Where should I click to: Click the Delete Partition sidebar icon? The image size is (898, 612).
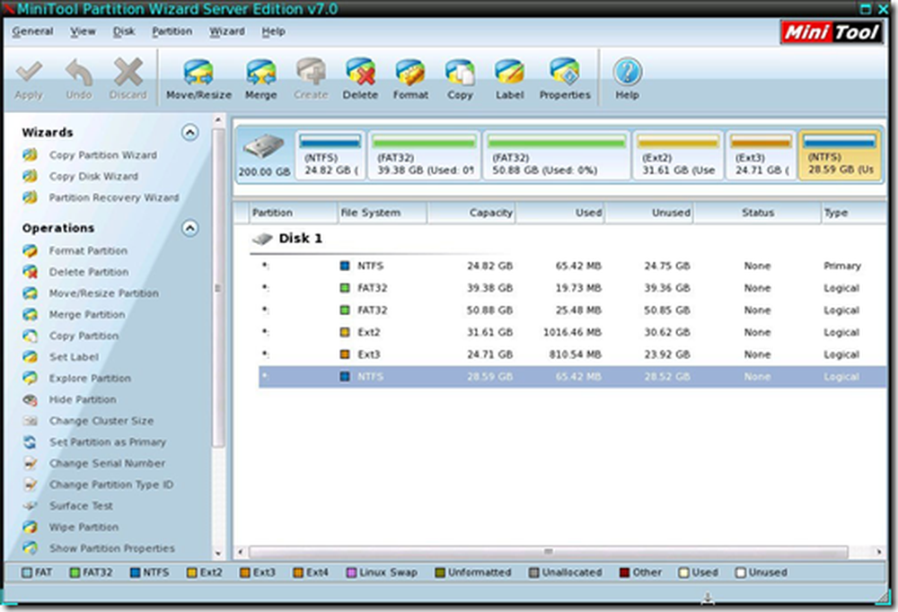click(31, 272)
